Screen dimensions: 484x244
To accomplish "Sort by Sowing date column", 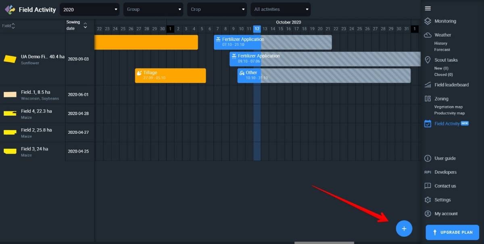I will pos(77,25).
